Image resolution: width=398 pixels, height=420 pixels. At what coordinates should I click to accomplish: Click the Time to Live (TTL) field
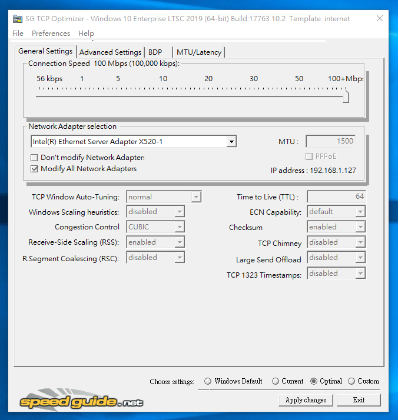click(x=336, y=196)
